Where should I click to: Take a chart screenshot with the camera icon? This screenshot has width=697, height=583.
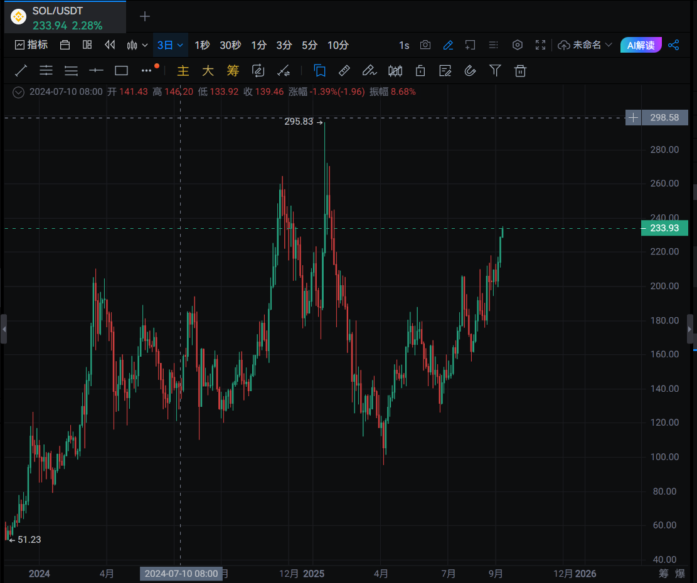[x=425, y=45]
